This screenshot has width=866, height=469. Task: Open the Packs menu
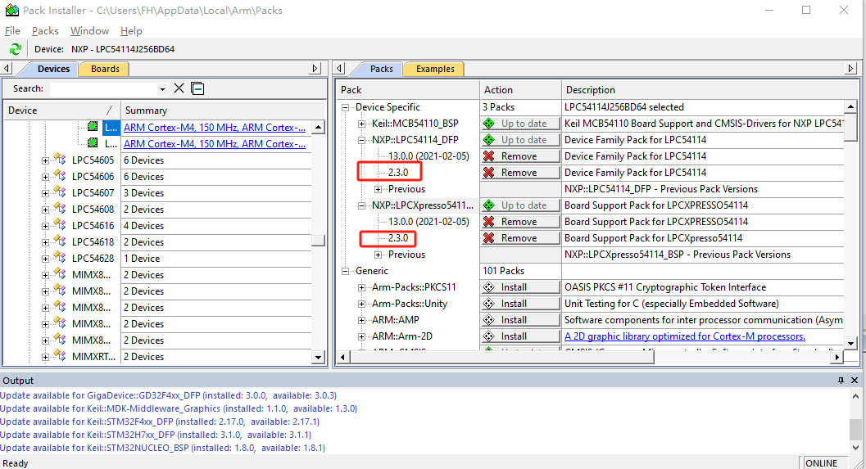coord(45,31)
